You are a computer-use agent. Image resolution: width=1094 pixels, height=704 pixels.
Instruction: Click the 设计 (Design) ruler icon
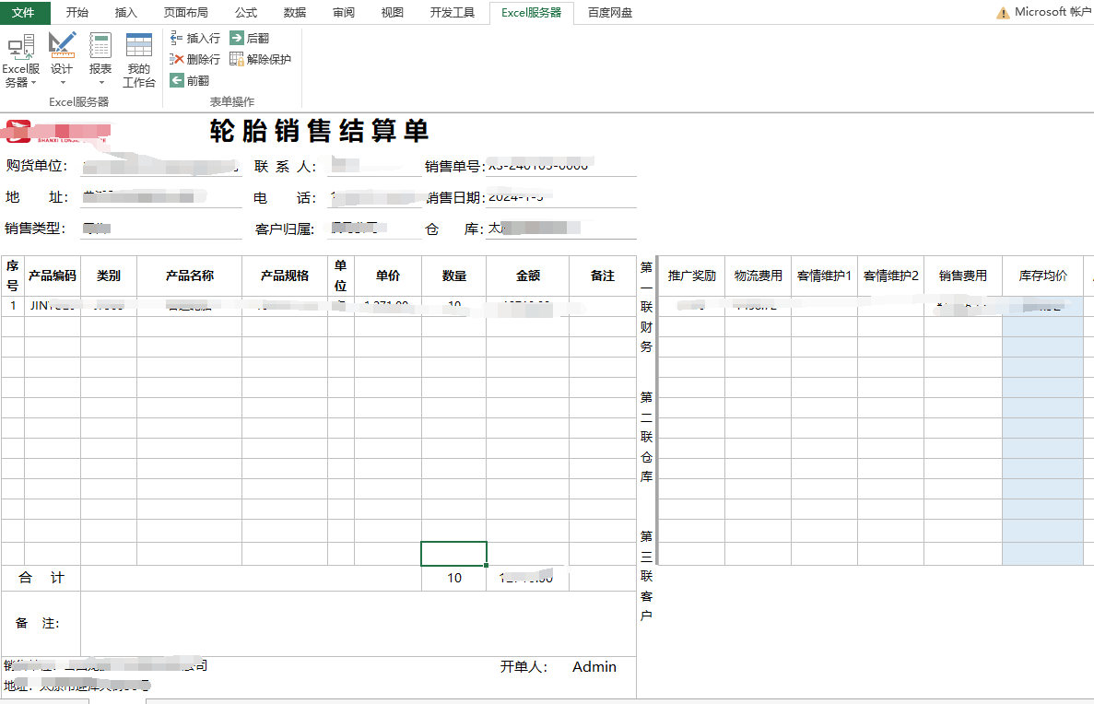(x=62, y=46)
